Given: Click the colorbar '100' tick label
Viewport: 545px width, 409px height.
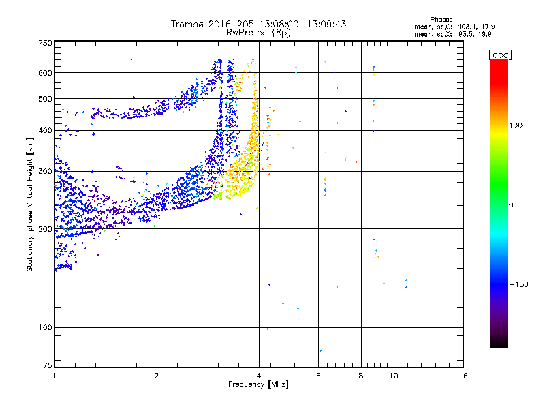Looking at the screenshot, I should [x=516, y=125].
